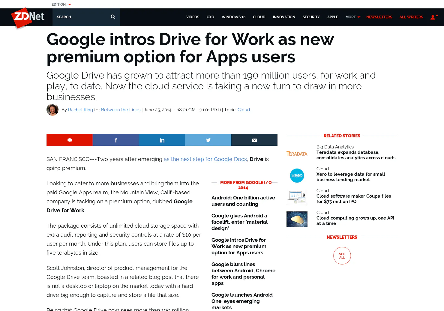
Task: Share article on Facebook
Action: [116, 140]
